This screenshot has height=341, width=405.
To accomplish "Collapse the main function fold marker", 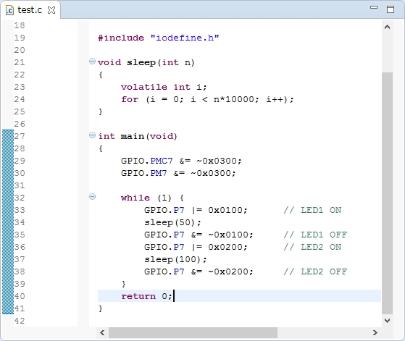I will (92, 135).
